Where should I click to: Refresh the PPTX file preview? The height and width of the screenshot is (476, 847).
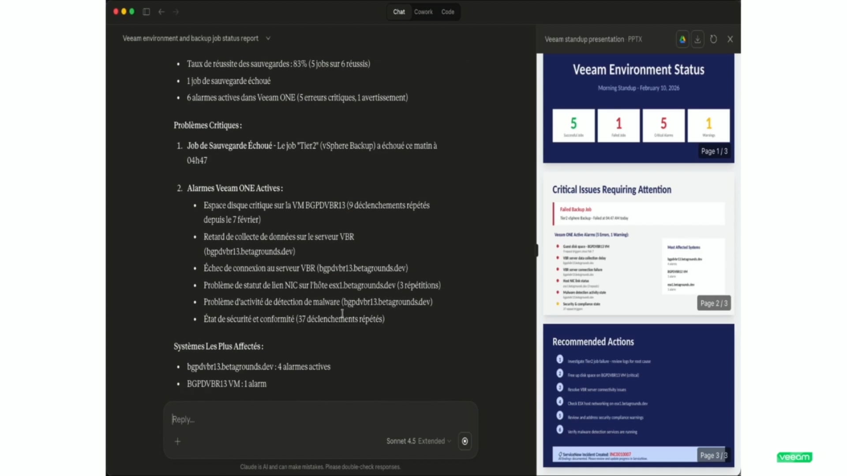click(713, 39)
